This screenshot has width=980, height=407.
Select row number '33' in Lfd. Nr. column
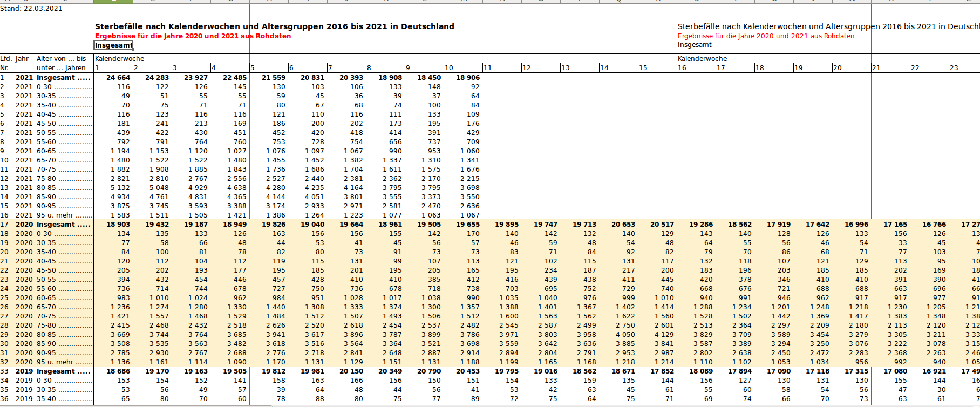click(4, 371)
